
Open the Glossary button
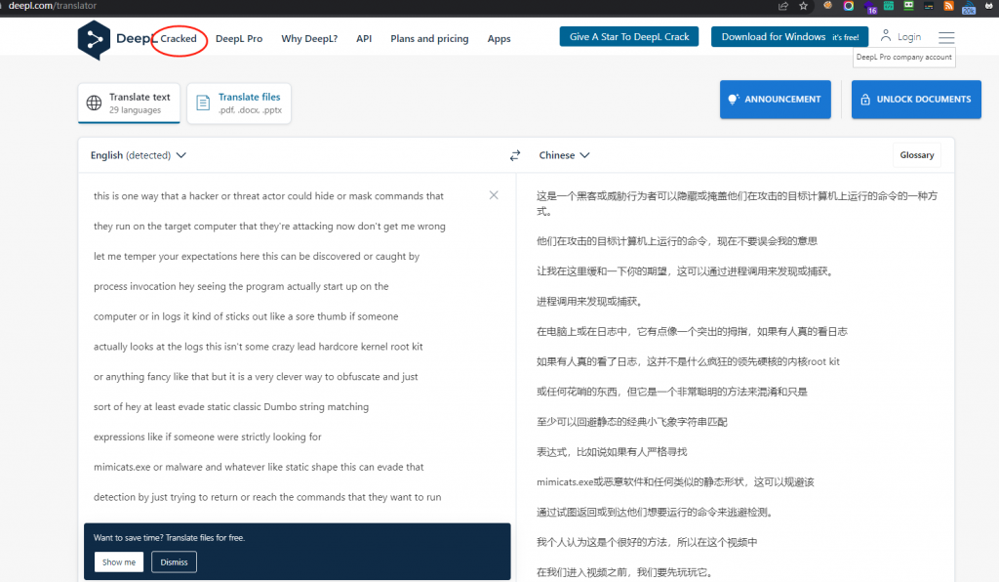917,155
